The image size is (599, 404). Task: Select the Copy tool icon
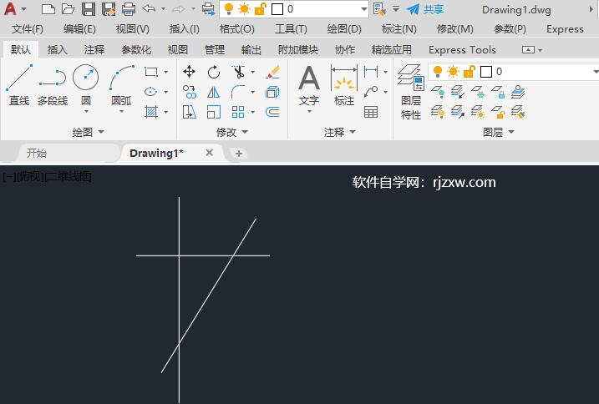click(189, 92)
